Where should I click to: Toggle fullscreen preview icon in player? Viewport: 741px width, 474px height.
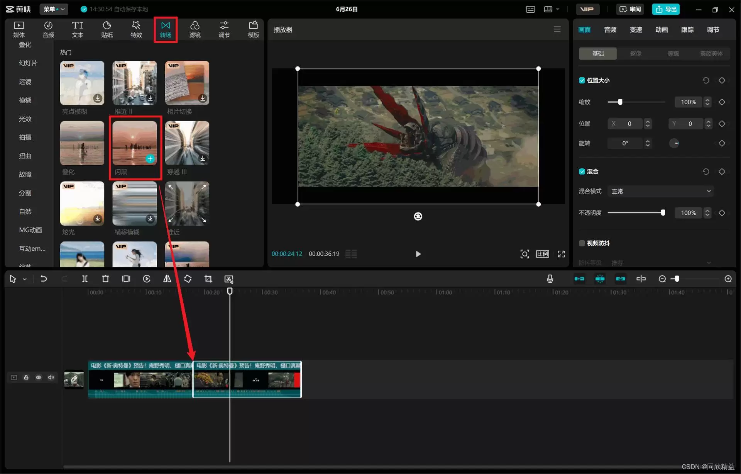point(561,254)
